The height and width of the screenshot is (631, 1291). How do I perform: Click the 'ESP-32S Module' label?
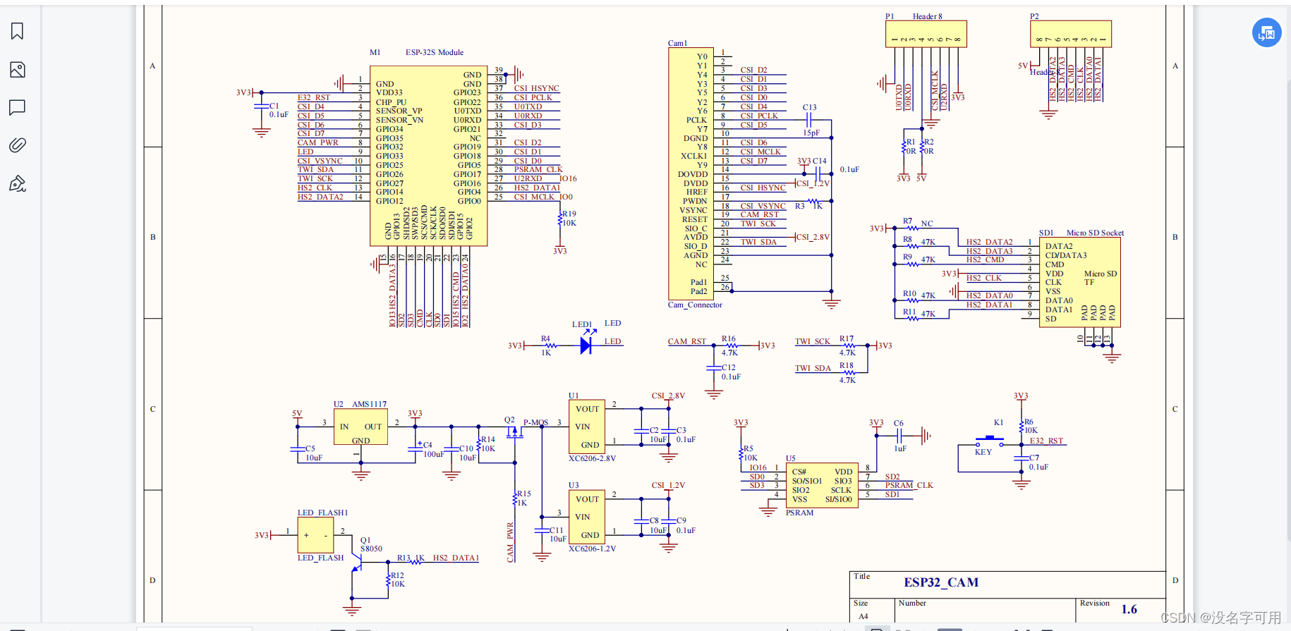(435, 52)
